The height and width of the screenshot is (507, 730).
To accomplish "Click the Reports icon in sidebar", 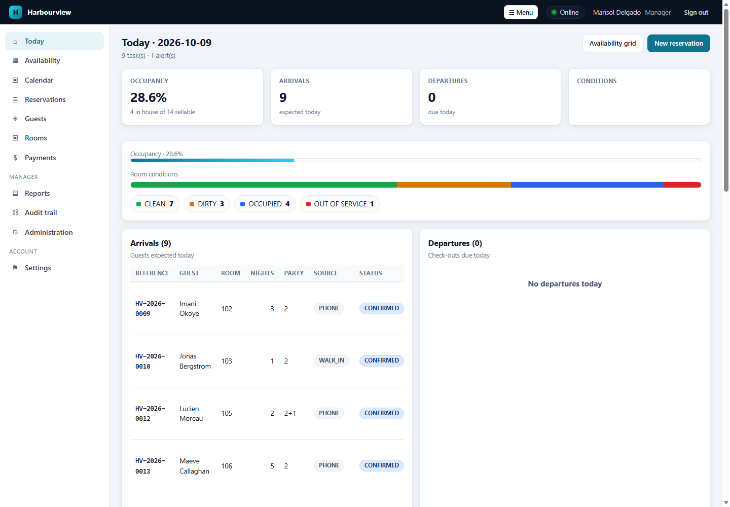I will click(x=15, y=193).
